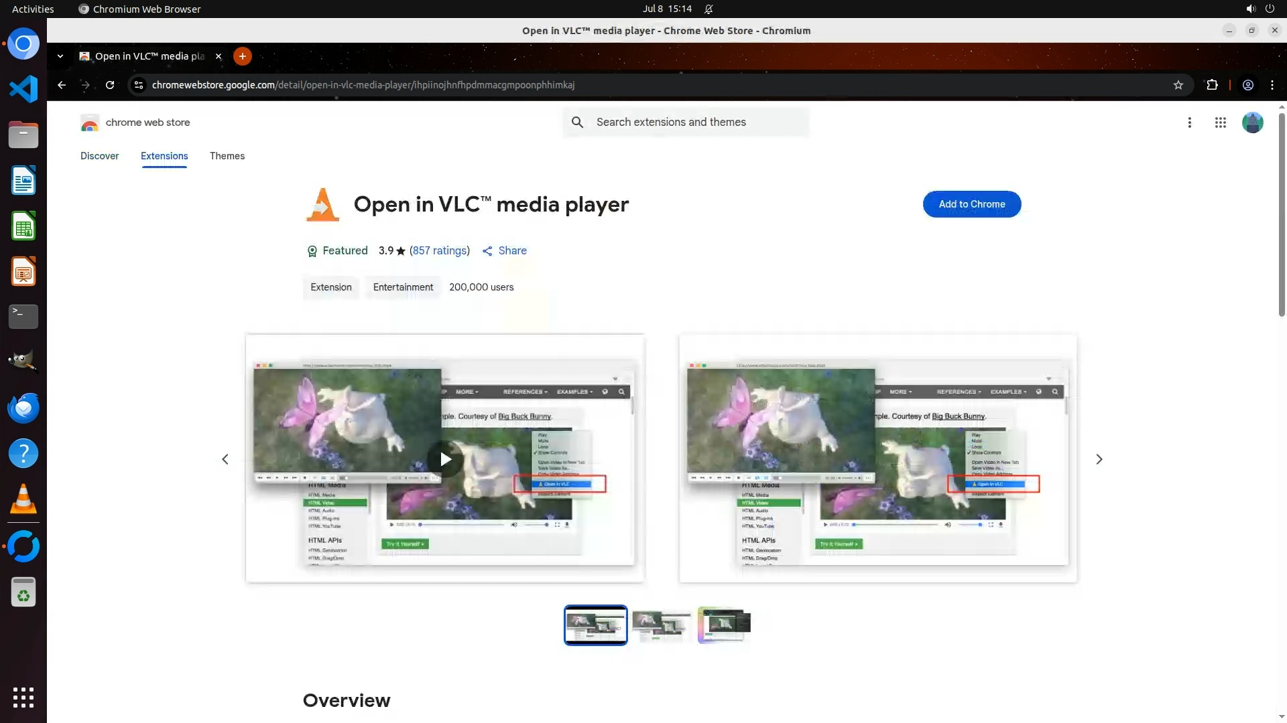Viewport: 1287px width, 723px height.
Task: Play the preview video
Action: pos(445,459)
